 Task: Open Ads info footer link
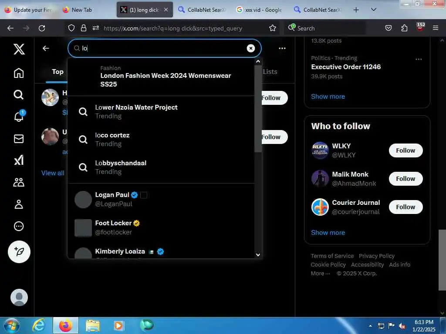400,265
